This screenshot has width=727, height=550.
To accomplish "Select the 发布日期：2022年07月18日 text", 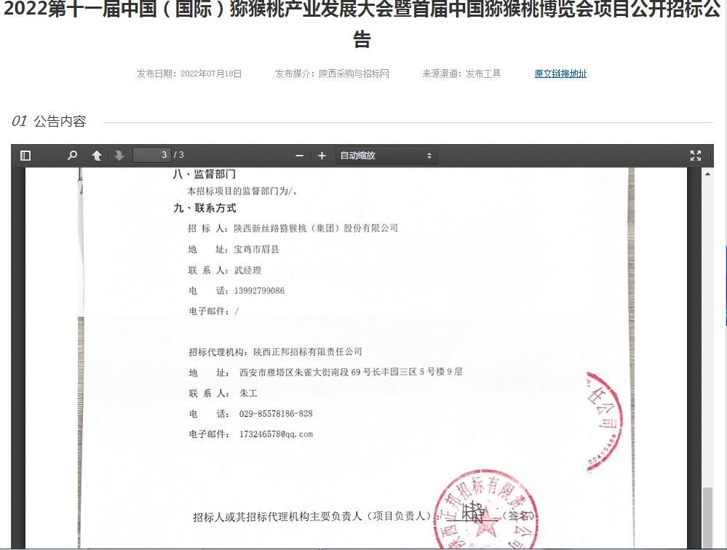I will tap(189, 73).
